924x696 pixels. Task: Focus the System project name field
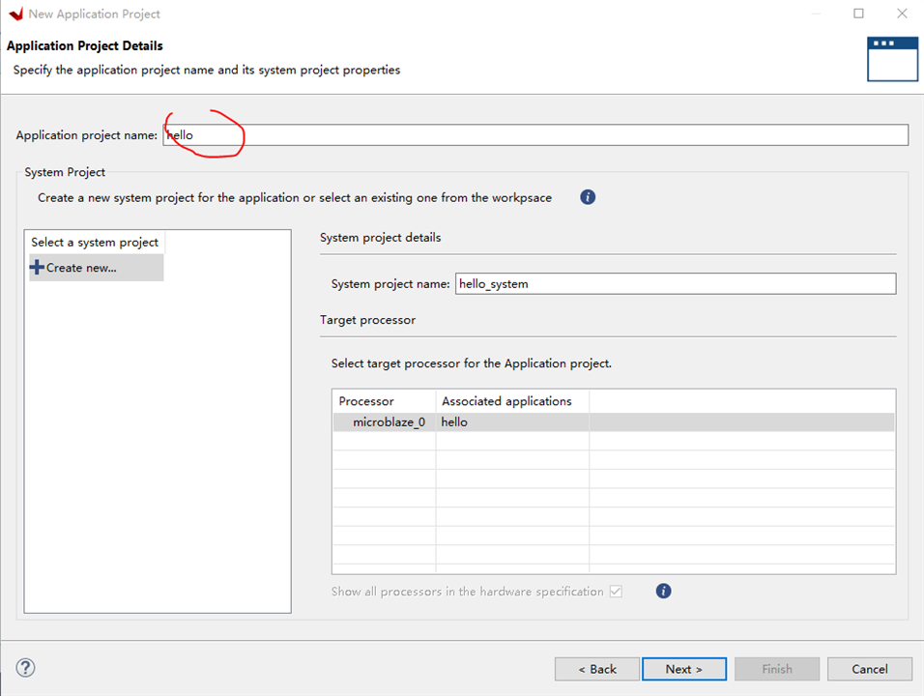click(675, 284)
